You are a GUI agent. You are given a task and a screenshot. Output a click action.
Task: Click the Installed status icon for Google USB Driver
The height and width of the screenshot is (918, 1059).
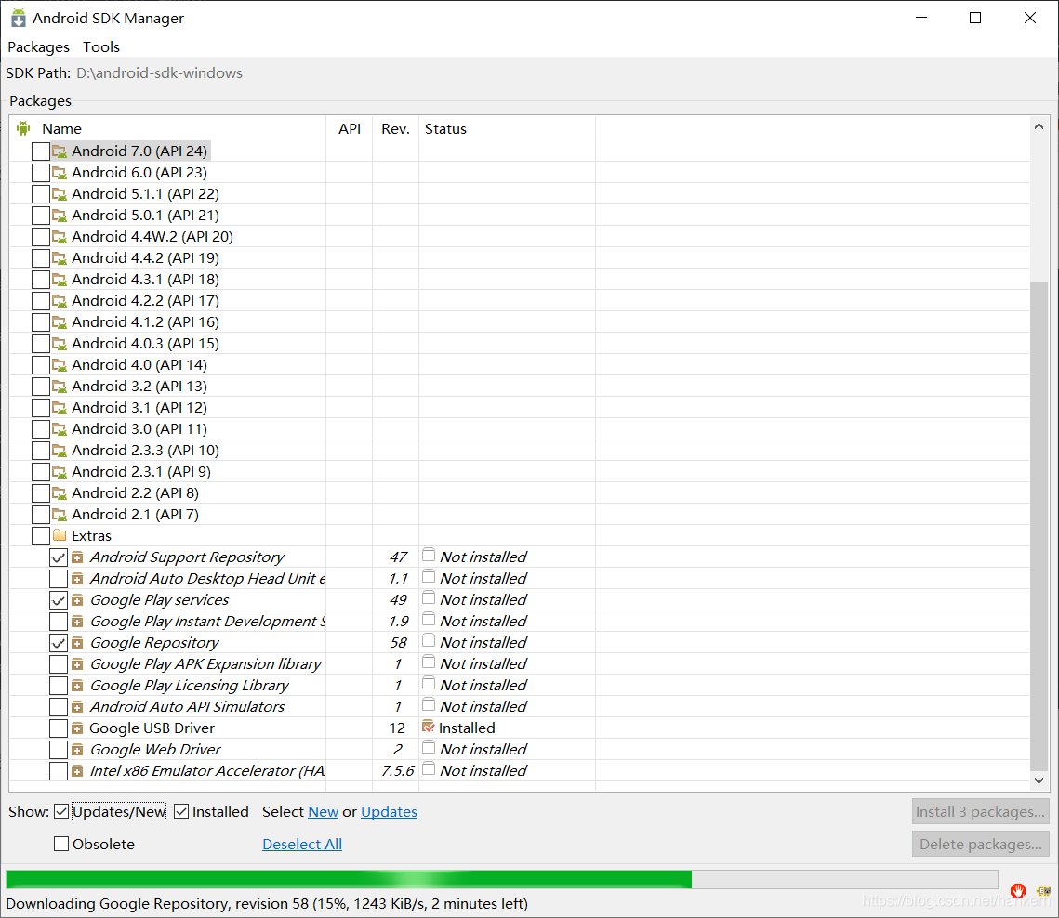tap(429, 728)
